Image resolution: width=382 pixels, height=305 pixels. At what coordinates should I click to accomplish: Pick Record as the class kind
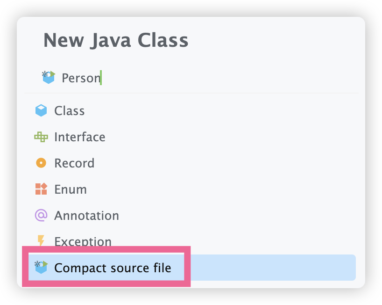pyautogui.click(x=74, y=163)
